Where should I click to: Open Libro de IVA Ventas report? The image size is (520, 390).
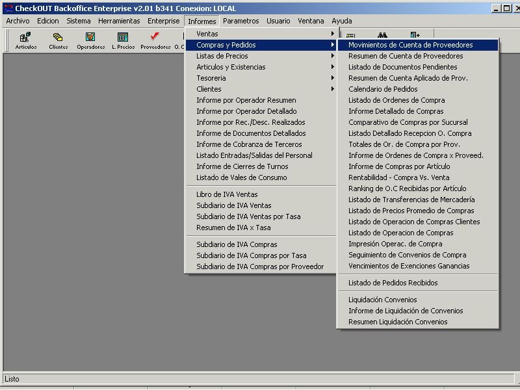[261, 194]
